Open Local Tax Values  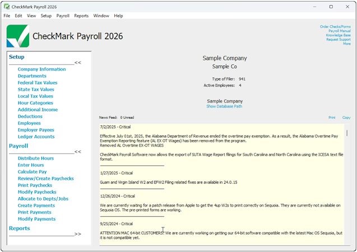[35, 96]
